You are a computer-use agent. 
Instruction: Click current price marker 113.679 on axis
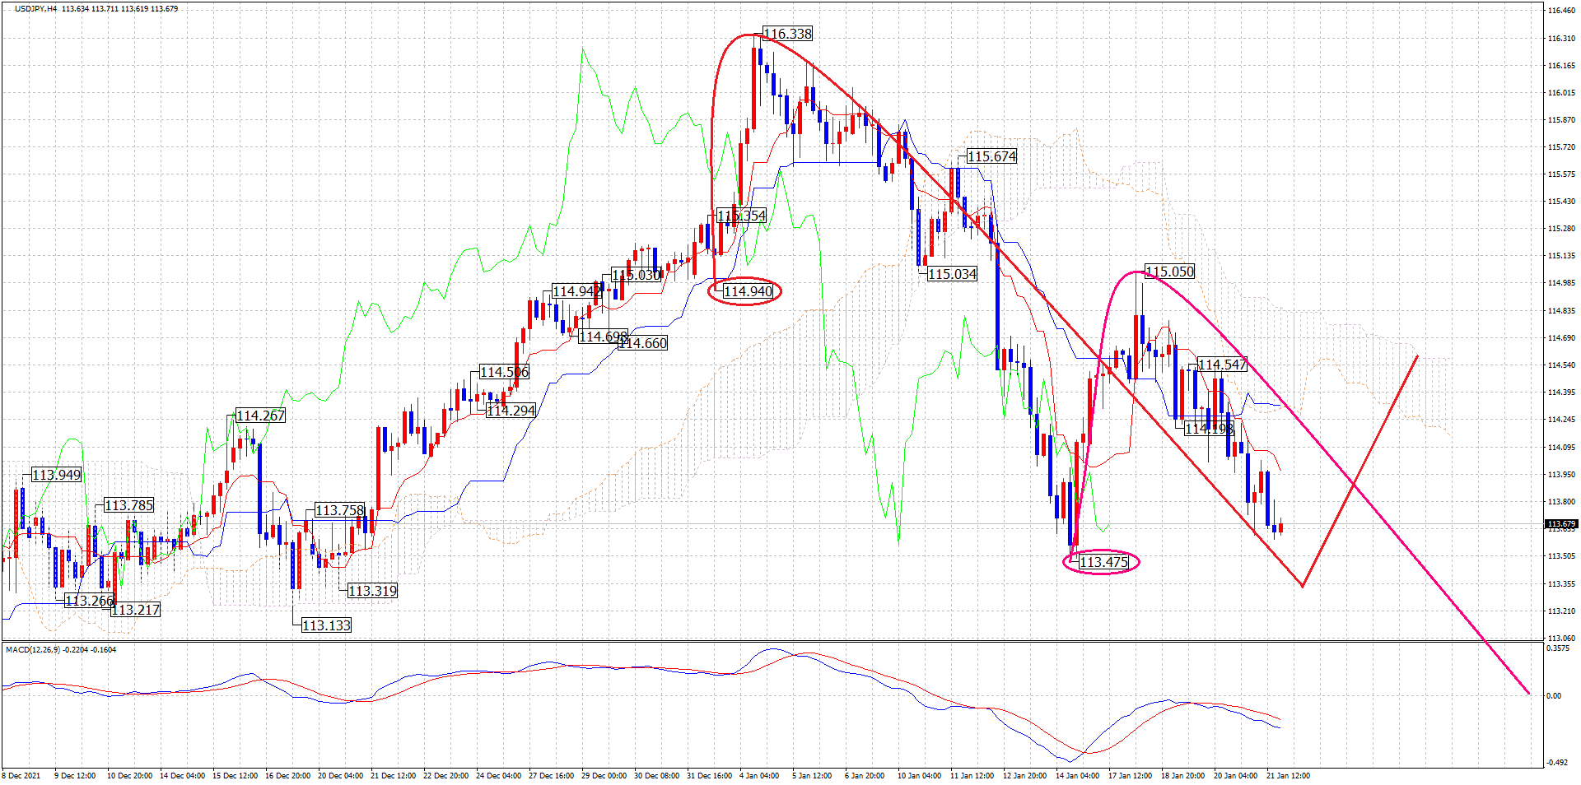1560,524
